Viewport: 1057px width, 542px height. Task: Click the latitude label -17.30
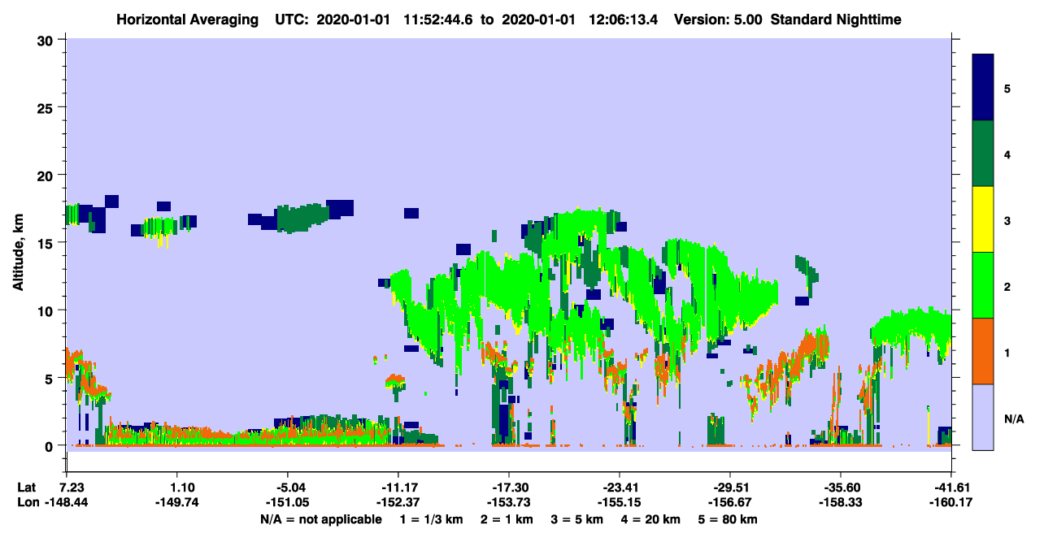click(508, 487)
